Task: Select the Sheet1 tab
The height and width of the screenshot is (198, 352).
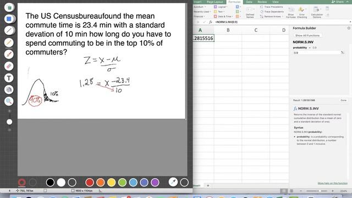Action: coord(197,186)
